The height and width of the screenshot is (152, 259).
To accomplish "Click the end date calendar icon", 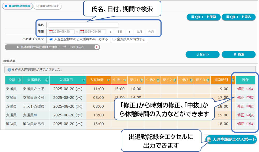I will tap(82, 32).
